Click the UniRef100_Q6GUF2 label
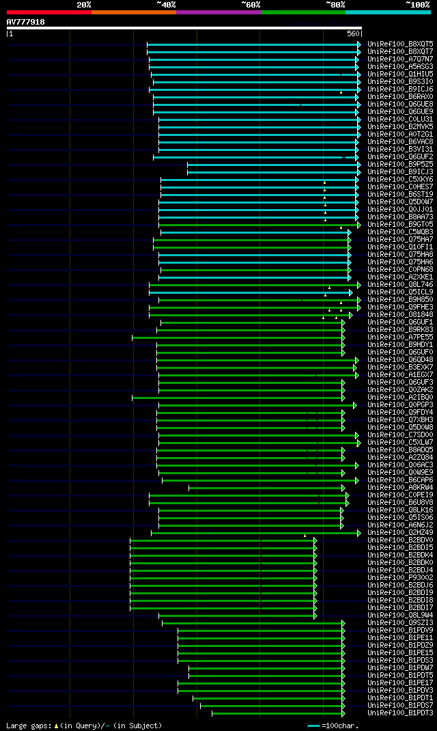The width and height of the screenshot is (437, 731). click(400, 156)
